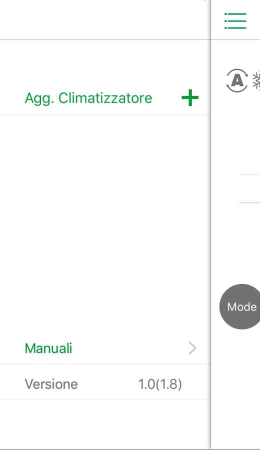Tap the round gray Mode button
This screenshot has width=260, height=450.
[241, 306]
